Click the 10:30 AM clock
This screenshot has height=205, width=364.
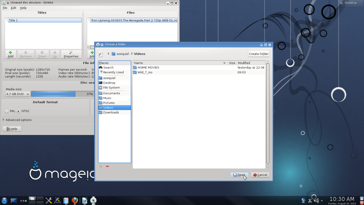pos(342,200)
